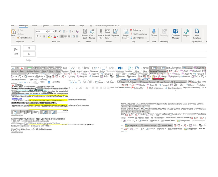
Task: Open the font size 10 dropdown
Action: click(x=53, y=32)
